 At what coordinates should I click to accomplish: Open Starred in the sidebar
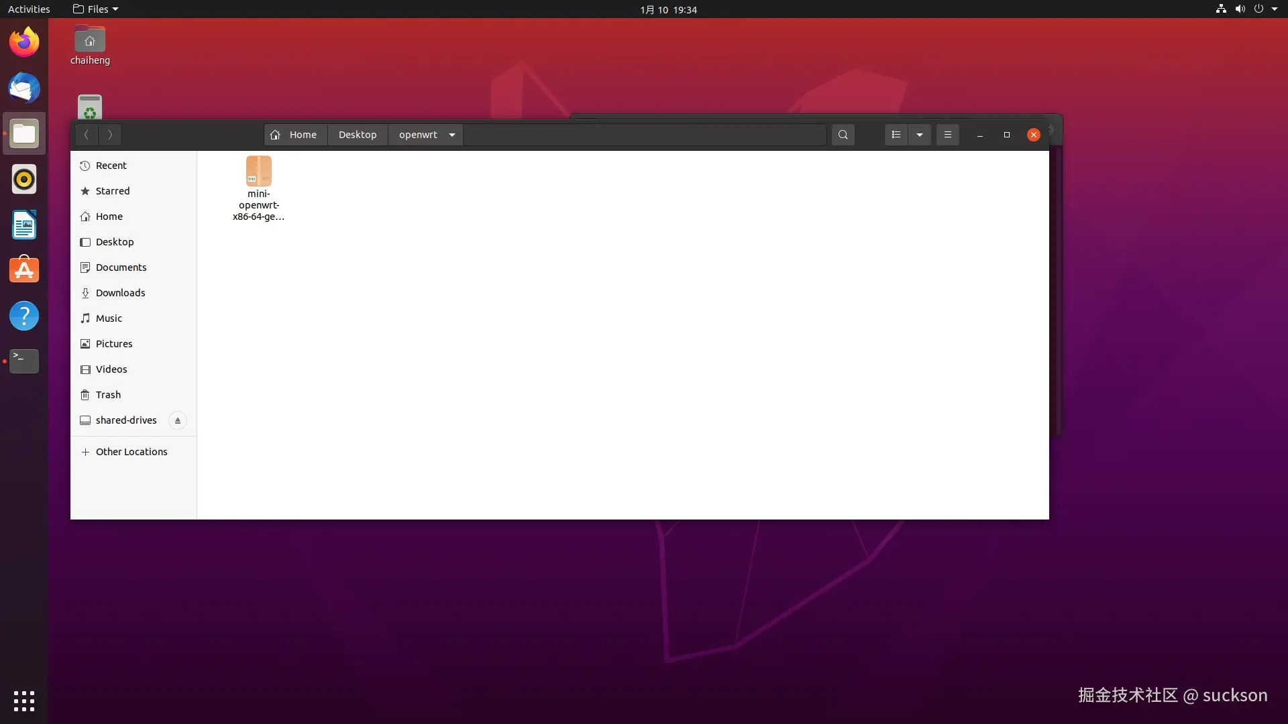click(x=112, y=191)
